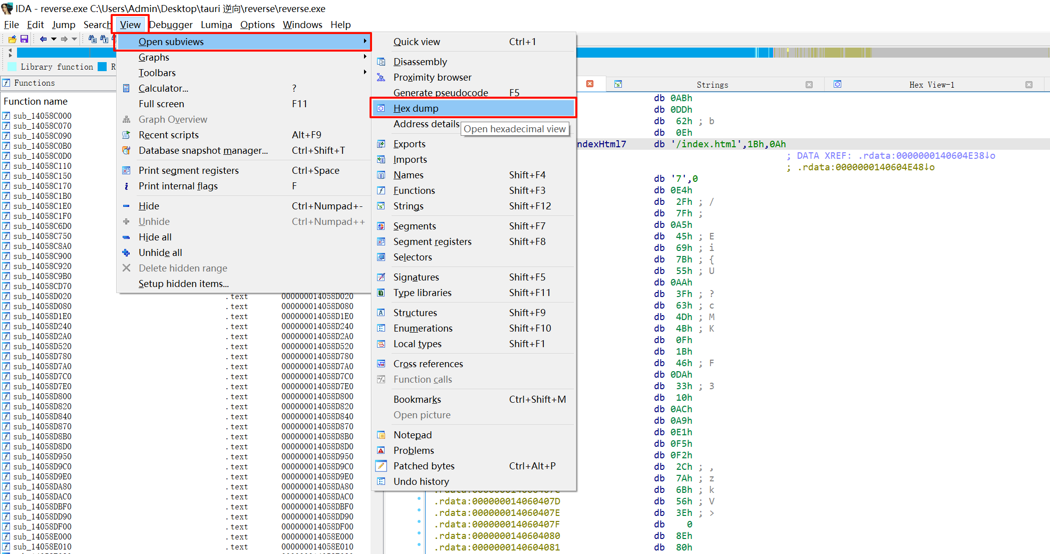Click the save database floppy icon
Screen dimensions: 1050x554
pyautogui.click(x=24, y=39)
